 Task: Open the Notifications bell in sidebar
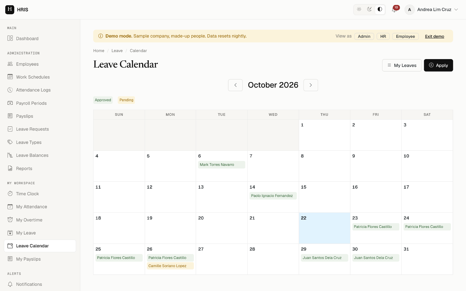10,284
